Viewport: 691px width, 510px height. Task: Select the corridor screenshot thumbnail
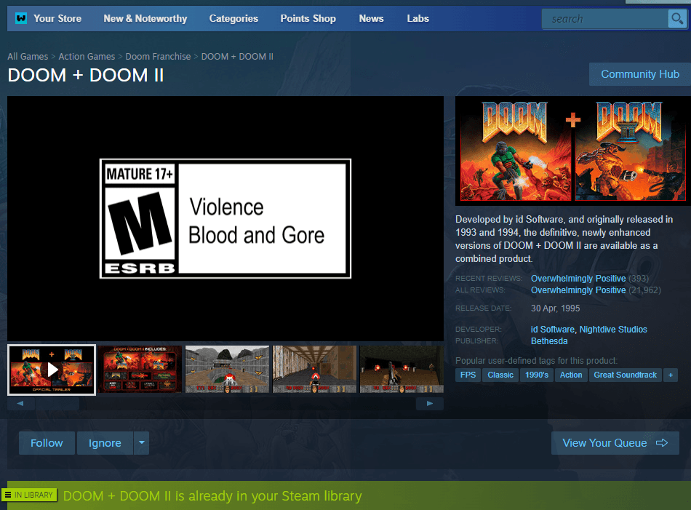click(314, 370)
